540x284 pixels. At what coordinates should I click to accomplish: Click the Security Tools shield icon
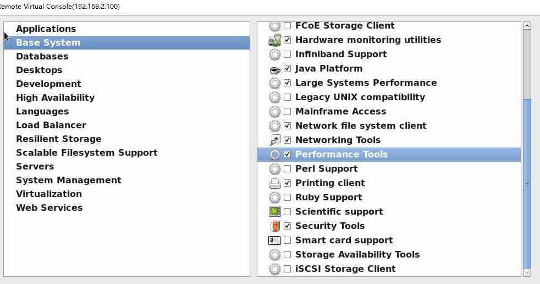coord(274,226)
